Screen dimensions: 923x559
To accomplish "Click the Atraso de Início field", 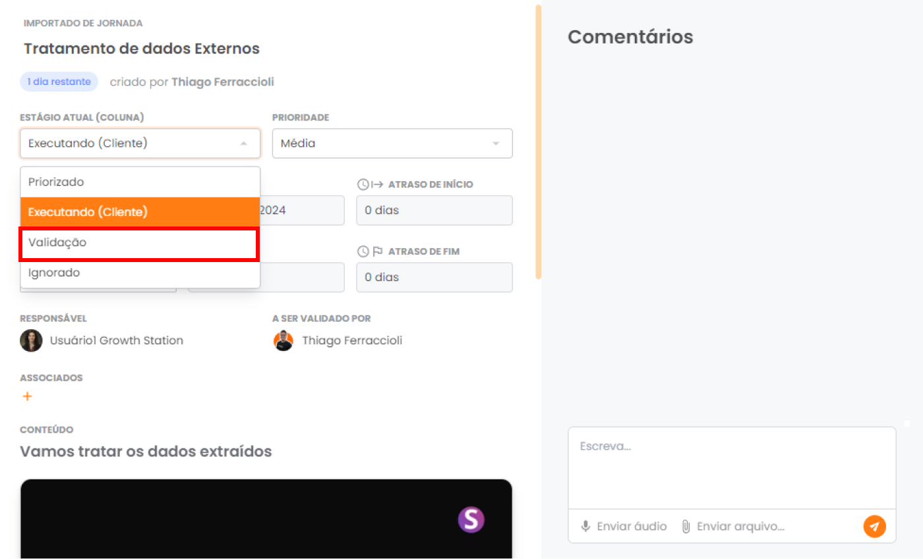I will point(434,211).
